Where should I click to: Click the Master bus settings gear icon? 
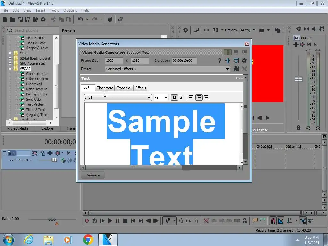point(299,29)
